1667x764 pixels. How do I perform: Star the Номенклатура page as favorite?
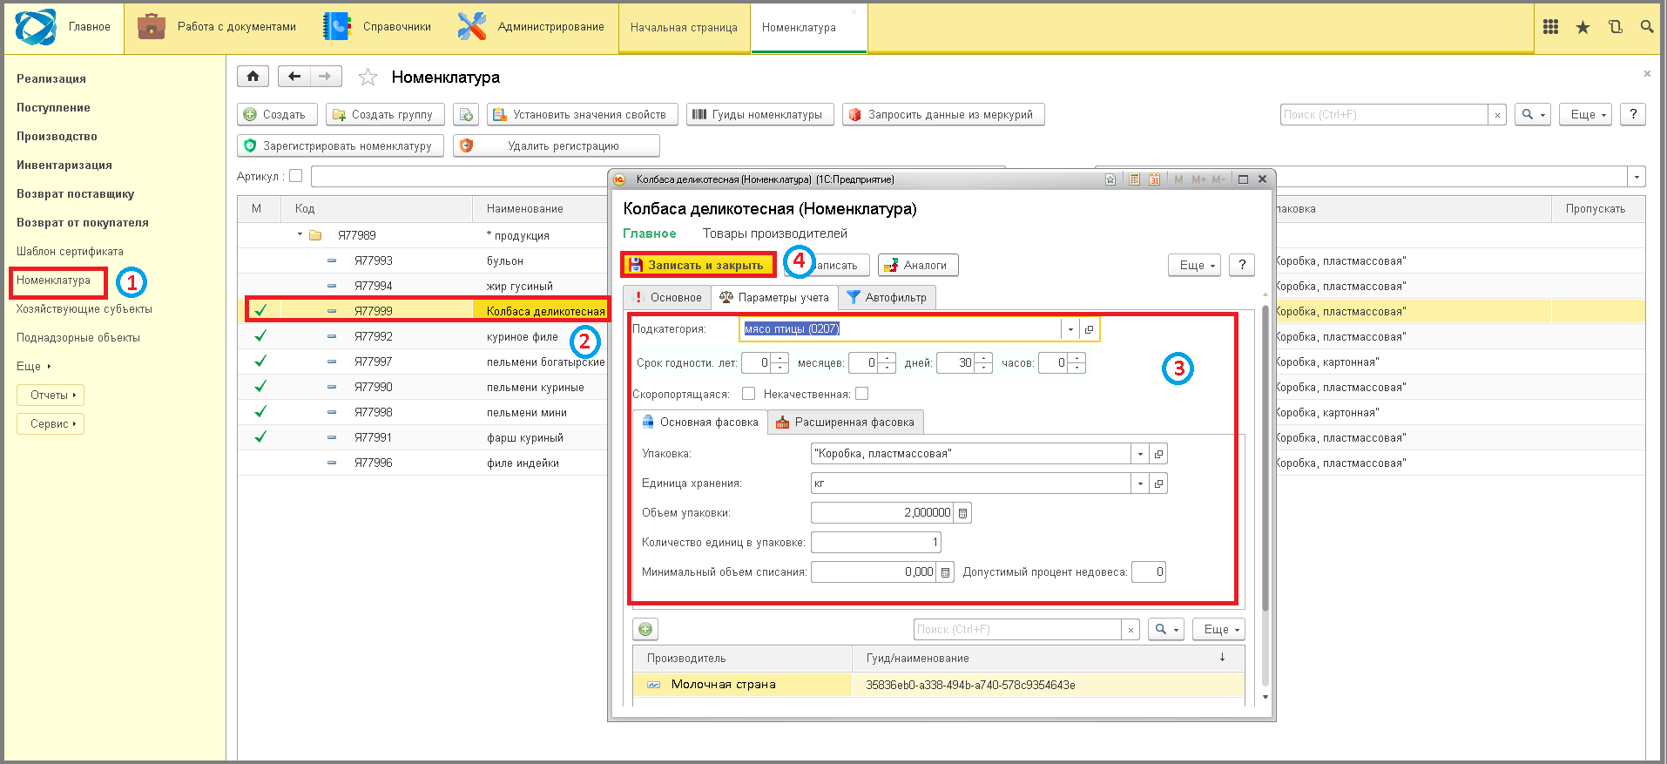coord(368,78)
